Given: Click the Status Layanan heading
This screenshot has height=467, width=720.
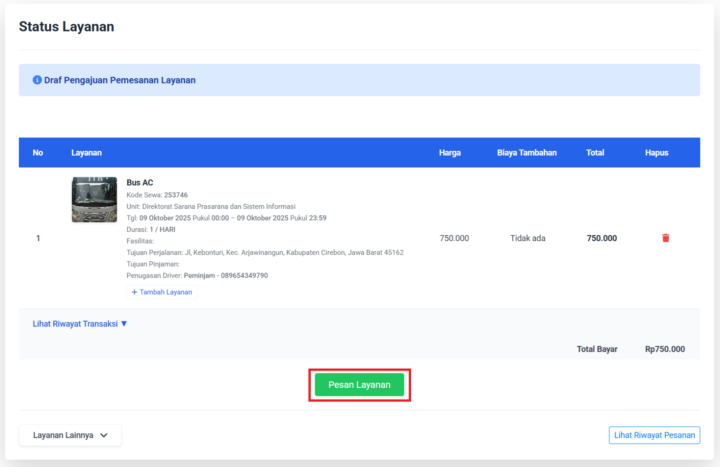Looking at the screenshot, I should pyautogui.click(x=67, y=27).
